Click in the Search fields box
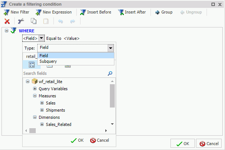This screenshot has width=225, height=150. (65, 73)
